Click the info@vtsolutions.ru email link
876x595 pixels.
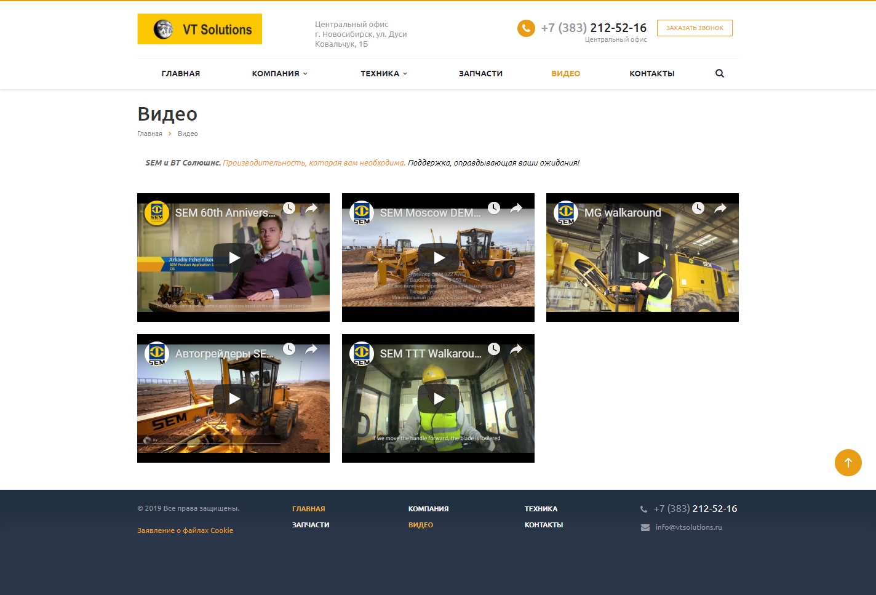coord(689,527)
